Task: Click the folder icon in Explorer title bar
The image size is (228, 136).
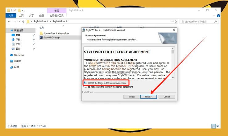Action: 9,10
